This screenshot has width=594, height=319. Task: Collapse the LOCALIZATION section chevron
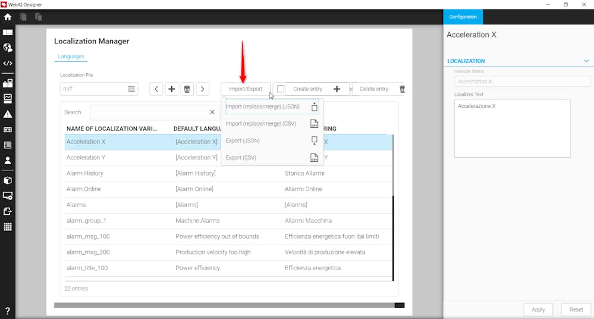[586, 61]
